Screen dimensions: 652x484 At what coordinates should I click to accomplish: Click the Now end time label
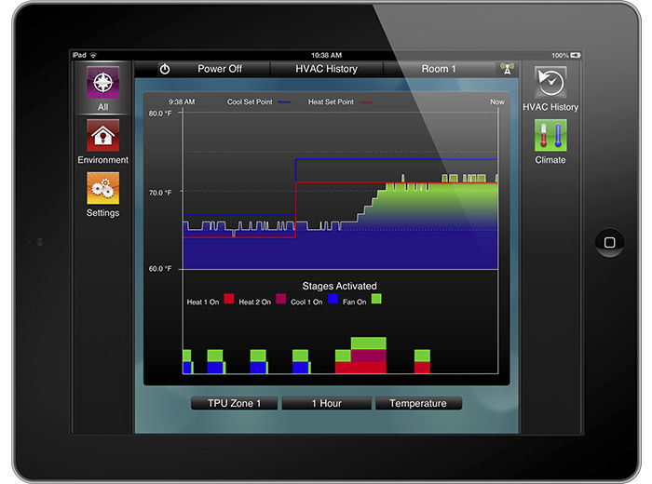[x=496, y=101]
